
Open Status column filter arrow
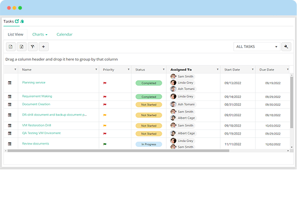click(164, 69)
